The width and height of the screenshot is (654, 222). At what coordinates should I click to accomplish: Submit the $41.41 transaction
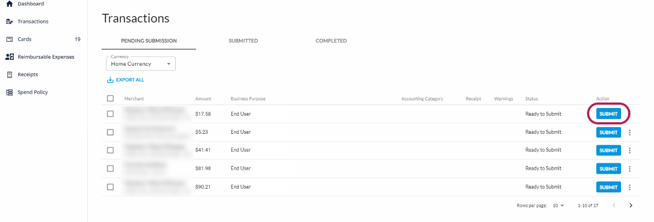[608, 150]
